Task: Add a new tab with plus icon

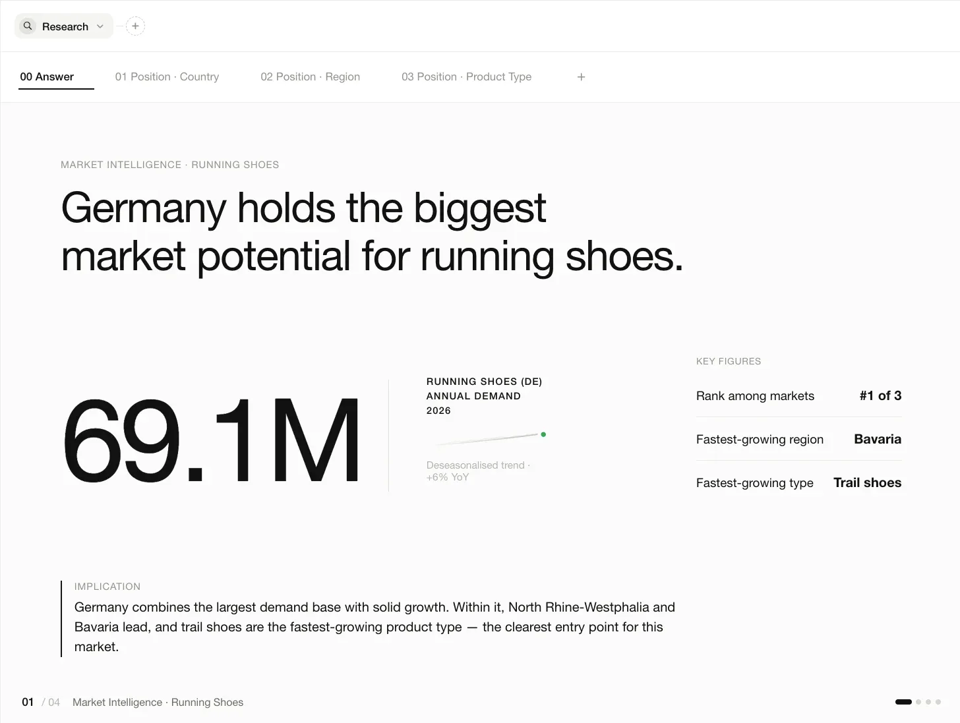Action: click(581, 77)
